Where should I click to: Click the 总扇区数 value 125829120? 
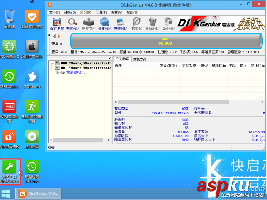(x=180, y=136)
